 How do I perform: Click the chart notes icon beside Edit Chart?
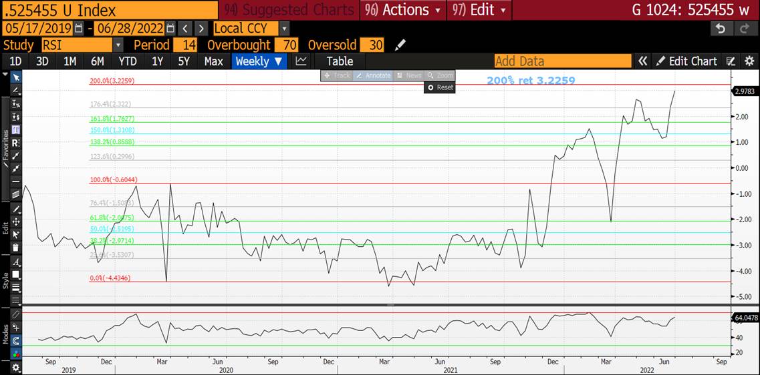pos(731,61)
